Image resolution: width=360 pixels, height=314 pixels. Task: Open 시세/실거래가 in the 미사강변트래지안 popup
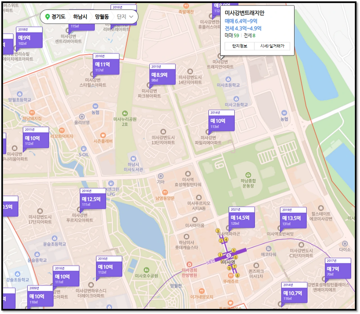(x=272, y=46)
